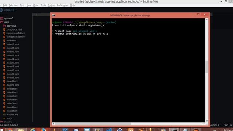Click the appVueJs folder icon
The height and width of the screenshot is (131, 233).
tap(4, 26)
